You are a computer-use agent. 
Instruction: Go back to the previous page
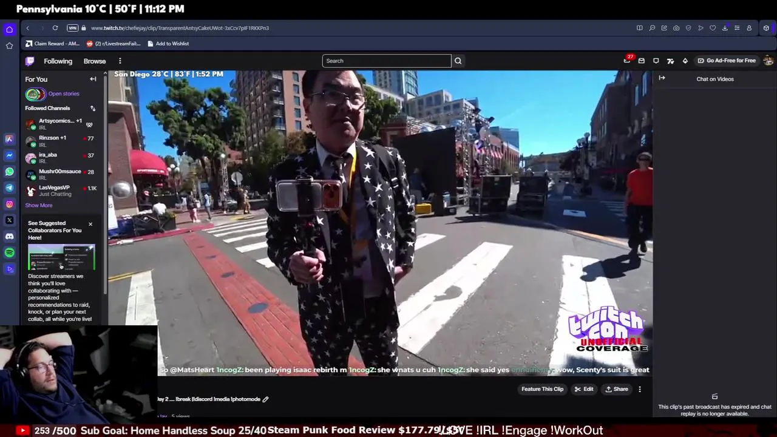tap(27, 28)
